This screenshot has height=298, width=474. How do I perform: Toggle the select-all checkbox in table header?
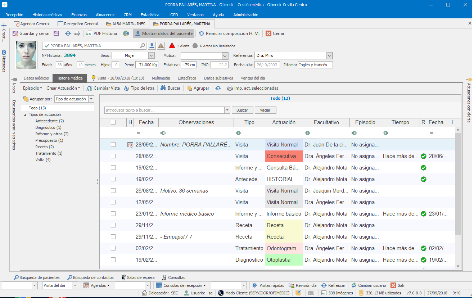pyautogui.click(x=113, y=122)
